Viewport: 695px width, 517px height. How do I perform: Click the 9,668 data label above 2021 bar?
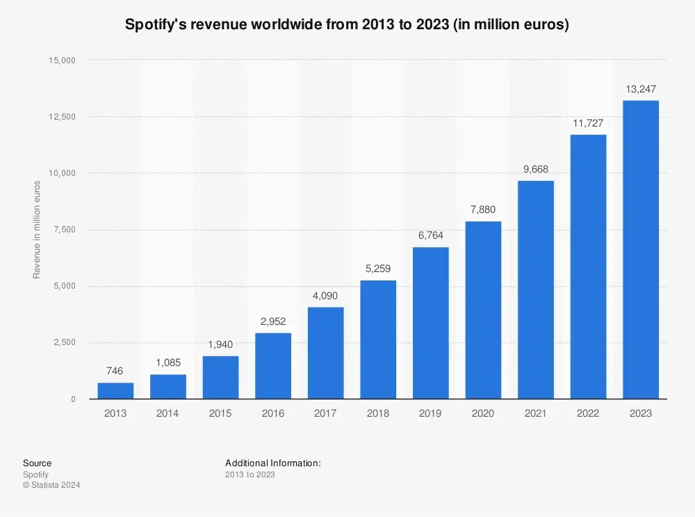pos(535,168)
